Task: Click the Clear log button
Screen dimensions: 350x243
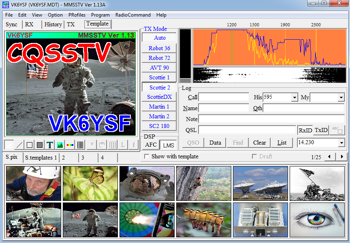Action: click(260, 143)
